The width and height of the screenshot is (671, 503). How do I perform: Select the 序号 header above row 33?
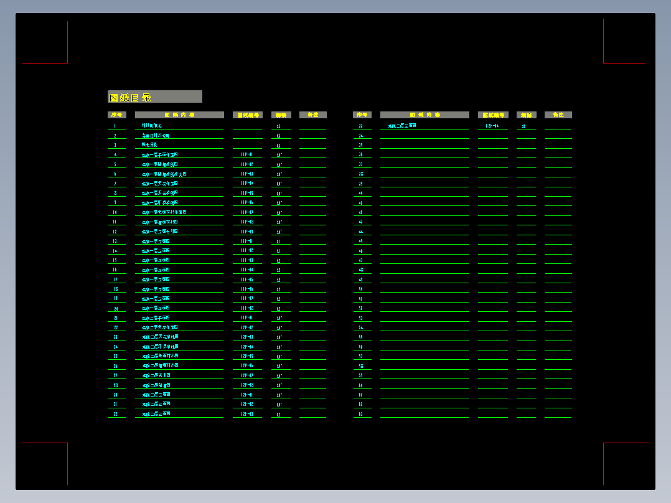pyautogui.click(x=362, y=115)
